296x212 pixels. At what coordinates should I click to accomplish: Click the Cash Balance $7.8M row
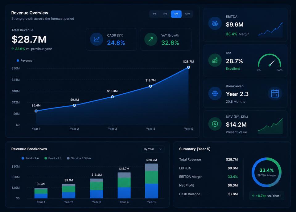click(208, 194)
